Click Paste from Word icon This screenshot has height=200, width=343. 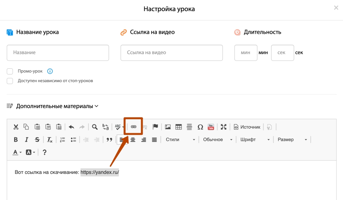coord(59,127)
